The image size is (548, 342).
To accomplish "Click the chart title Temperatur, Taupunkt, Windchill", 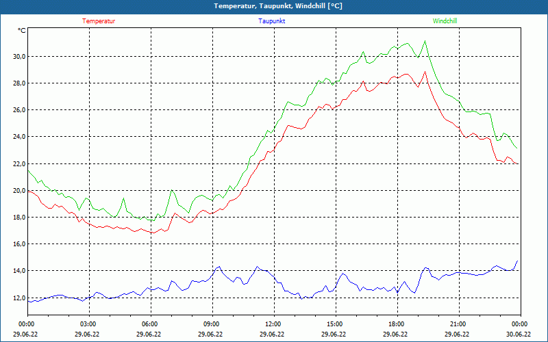I will point(278,6).
